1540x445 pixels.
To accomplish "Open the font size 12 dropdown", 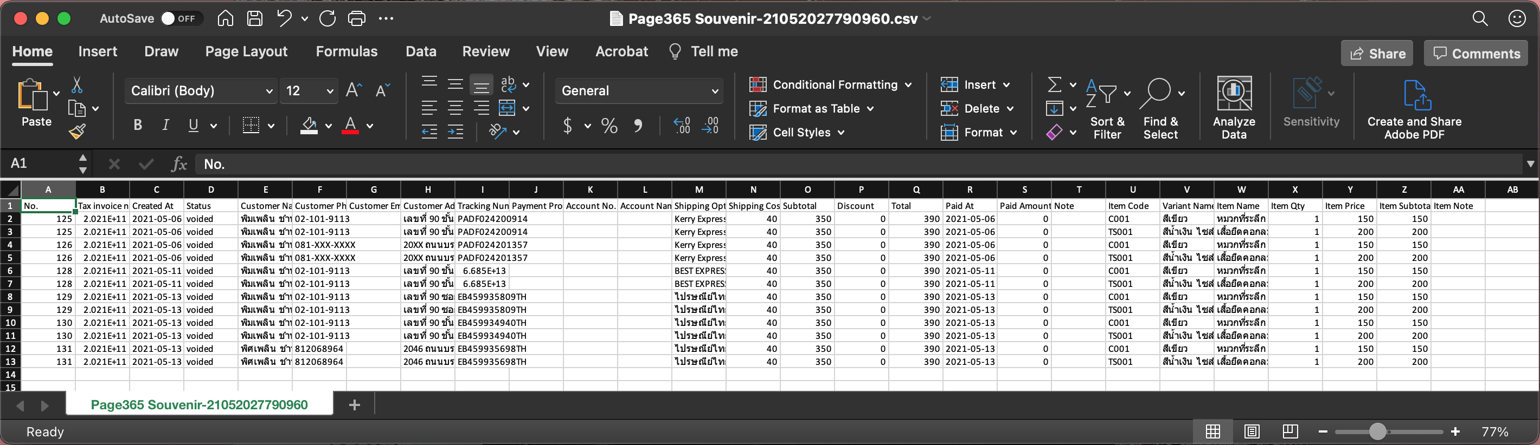I will coord(309,90).
